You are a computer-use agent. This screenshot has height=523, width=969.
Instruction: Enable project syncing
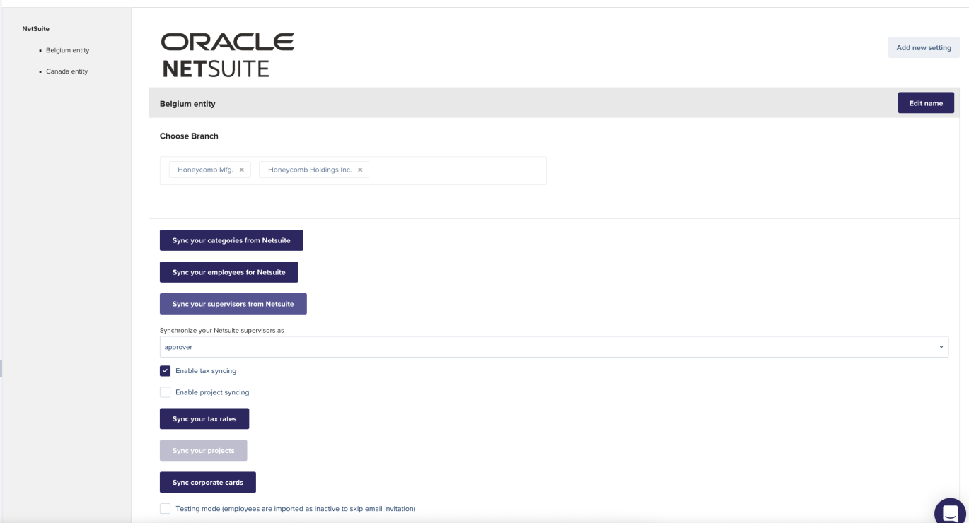166,392
